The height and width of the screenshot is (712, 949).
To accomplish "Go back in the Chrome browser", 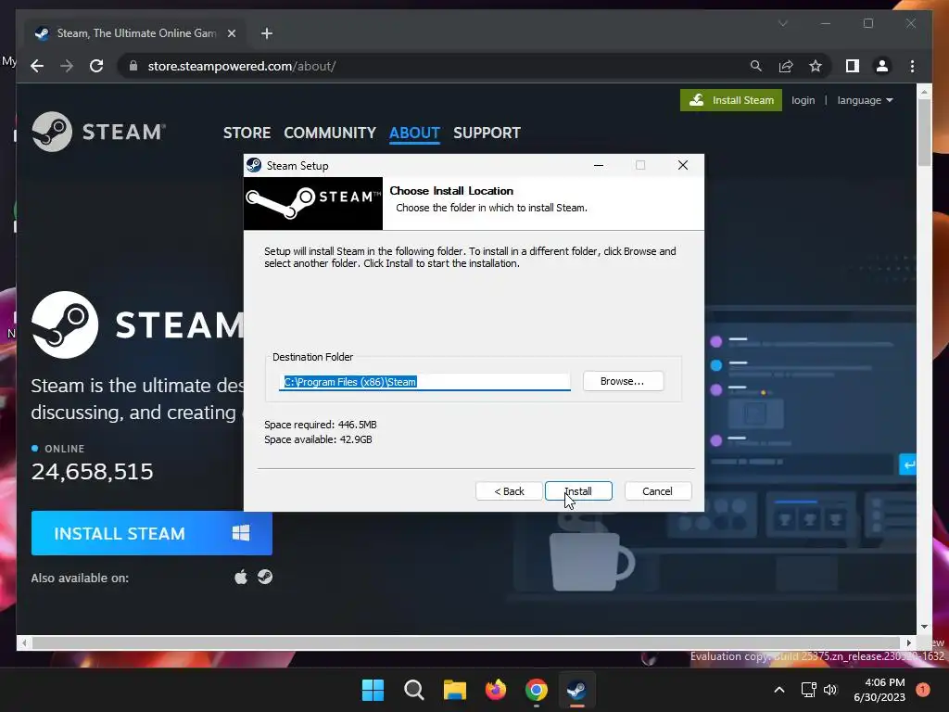I will (x=37, y=66).
